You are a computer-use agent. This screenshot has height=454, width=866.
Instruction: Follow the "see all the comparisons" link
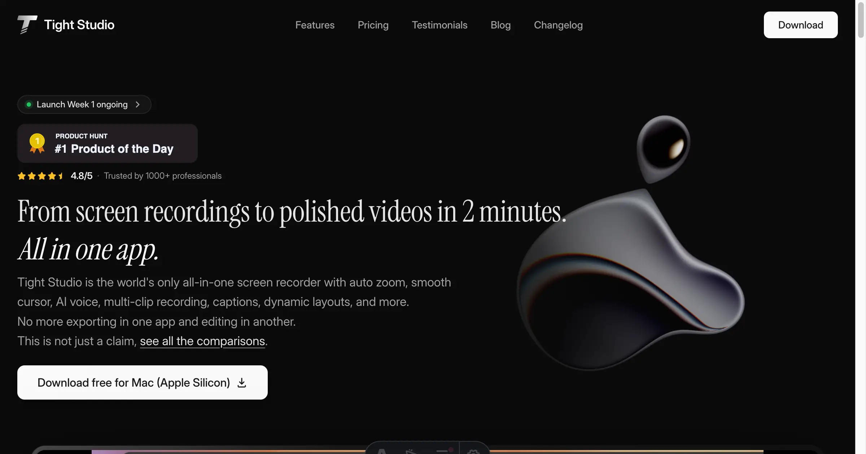pos(202,341)
